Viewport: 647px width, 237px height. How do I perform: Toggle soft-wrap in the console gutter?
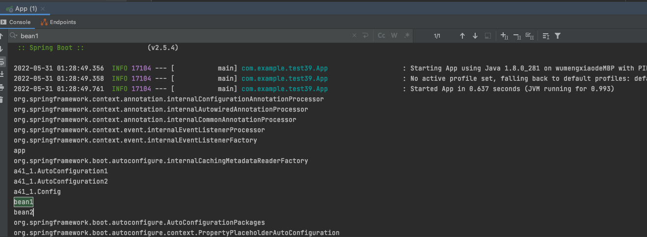(2, 62)
